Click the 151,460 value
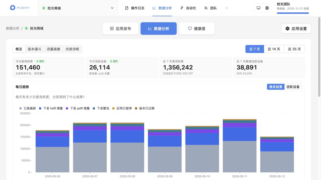The width and height of the screenshot is (321, 180). click(x=28, y=67)
